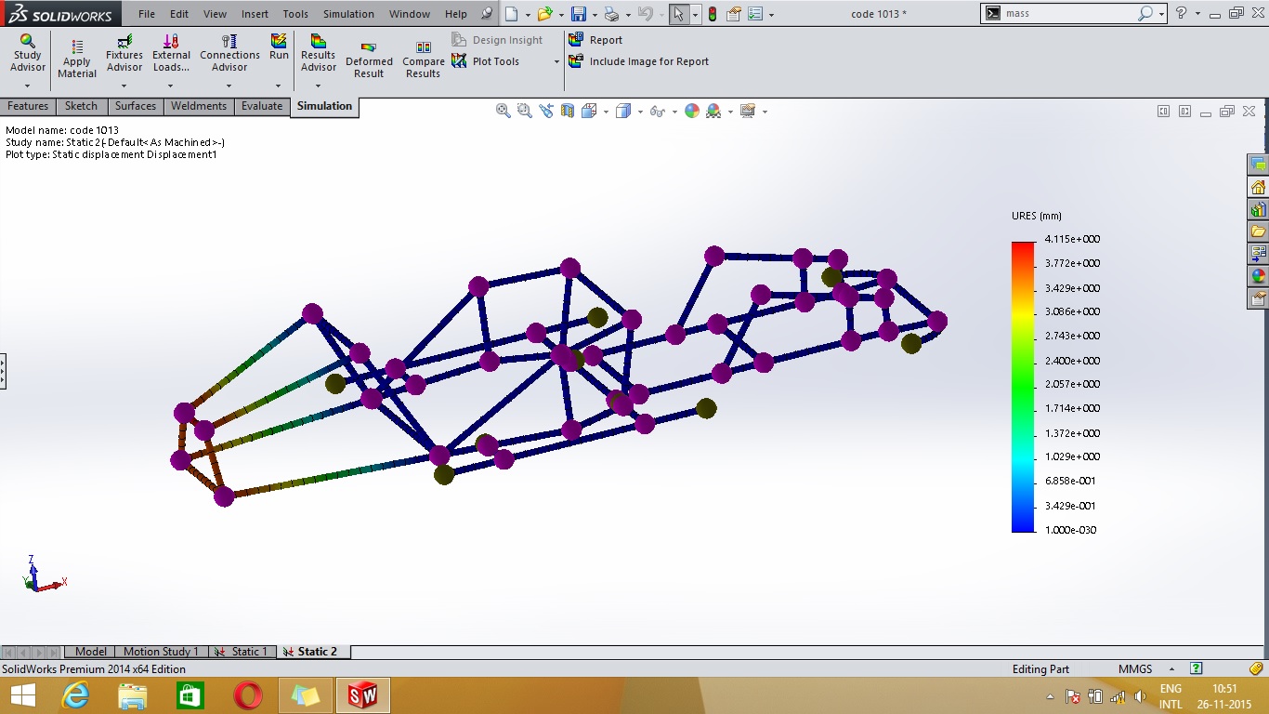Show the Deformed Result
The image size is (1269, 714).
369,60
